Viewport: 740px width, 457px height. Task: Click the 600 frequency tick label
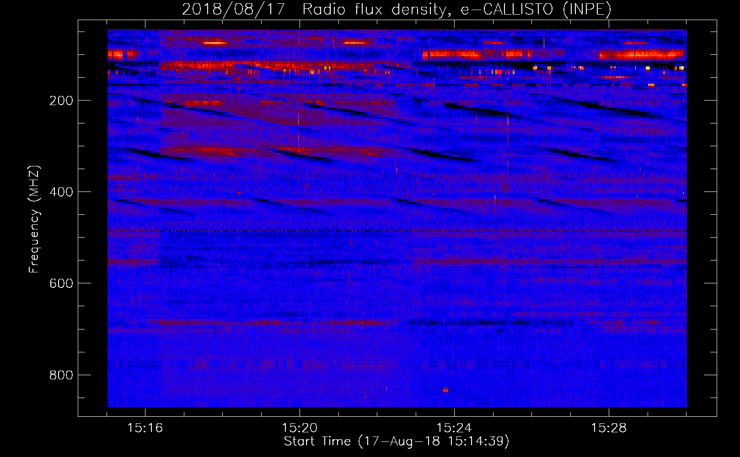click(61, 283)
